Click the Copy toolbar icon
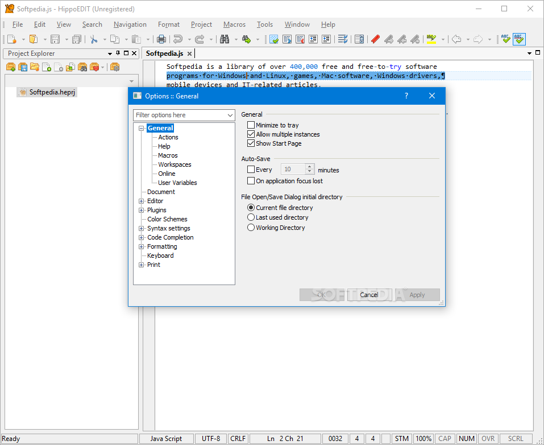 [115, 39]
